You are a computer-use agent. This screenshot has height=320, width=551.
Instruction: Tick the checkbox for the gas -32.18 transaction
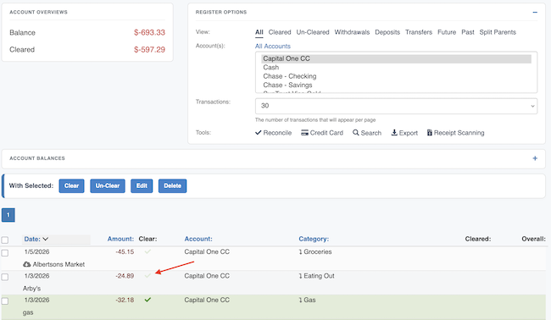(x=5, y=301)
